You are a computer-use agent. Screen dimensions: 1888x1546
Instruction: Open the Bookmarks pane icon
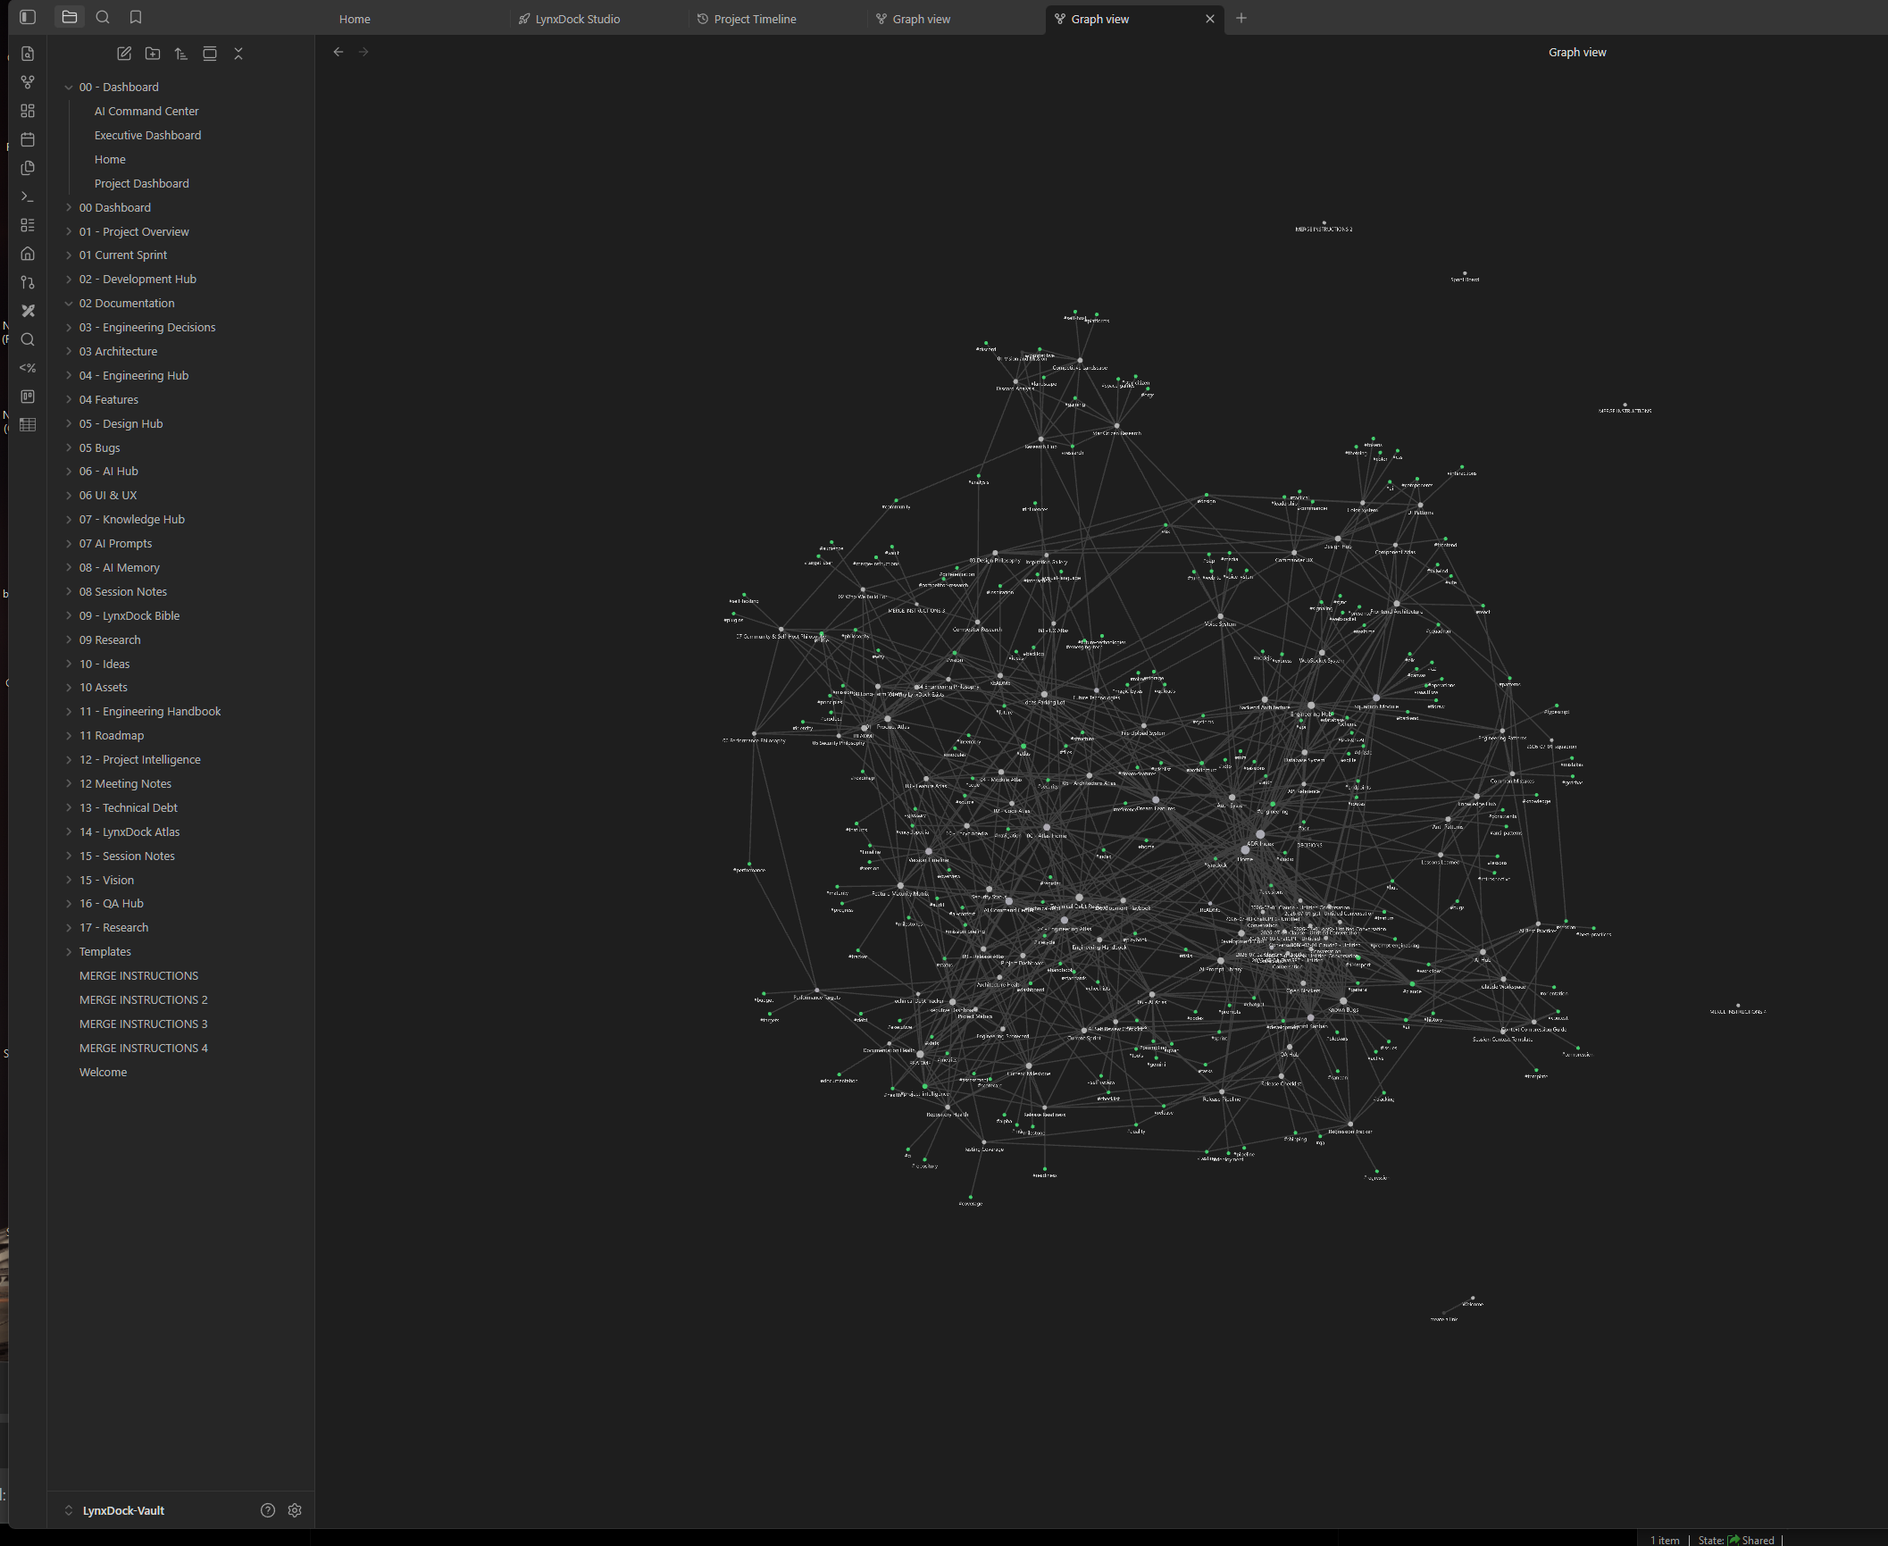[x=136, y=17]
